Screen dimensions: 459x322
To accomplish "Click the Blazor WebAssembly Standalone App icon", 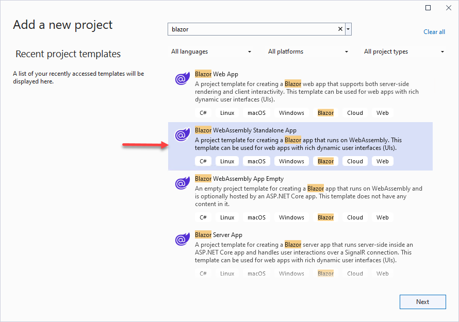I will coord(182,135).
